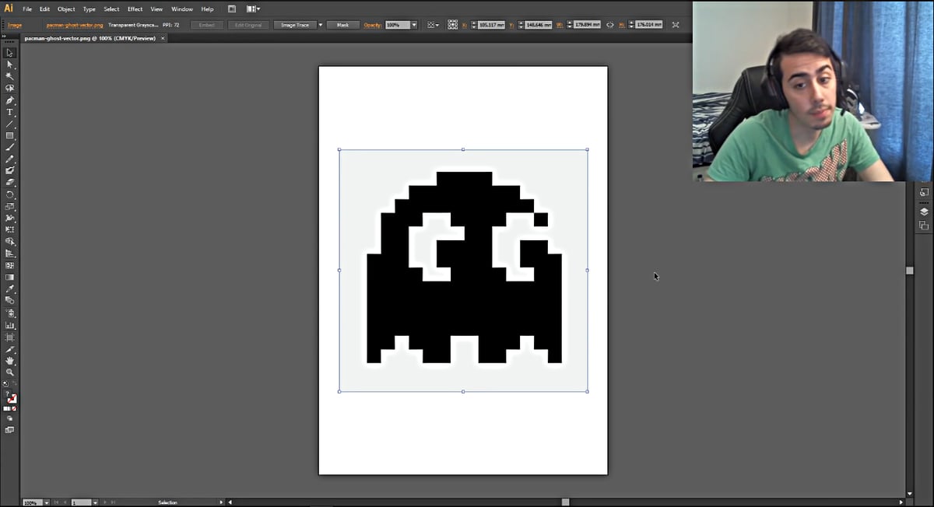This screenshot has height=507, width=934.
Task: Select the Direct Selection tool
Action: (x=10, y=65)
